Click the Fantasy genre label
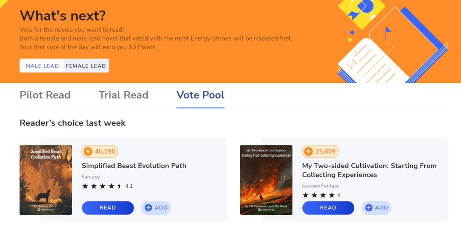 [91, 177]
